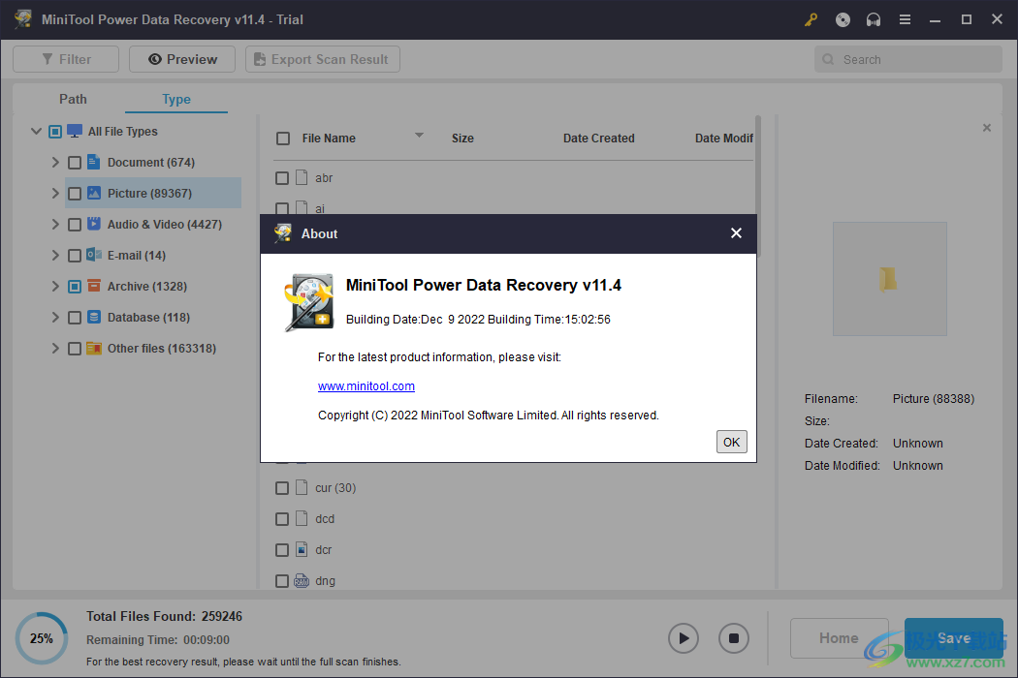Image resolution: width=1018 pixels, height=678 pixels.
Task: Expand the Picture (89367) node
Action: pyautogui.click(x=55, y=193)
